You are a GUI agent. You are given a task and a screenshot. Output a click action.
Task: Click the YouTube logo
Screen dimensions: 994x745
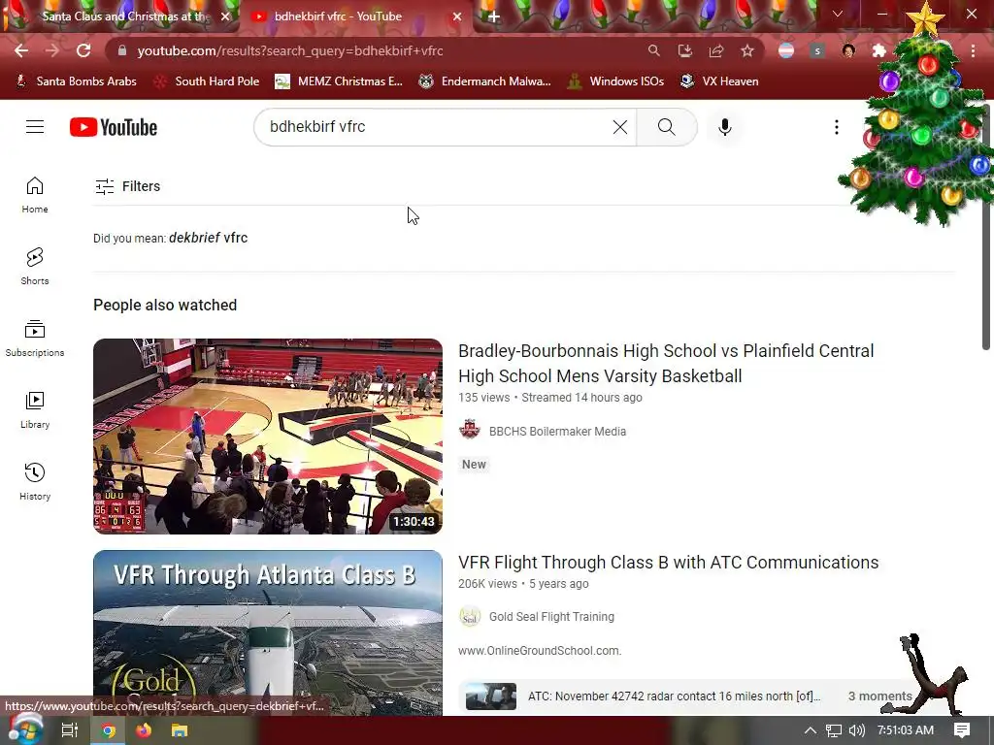point(114,127)
